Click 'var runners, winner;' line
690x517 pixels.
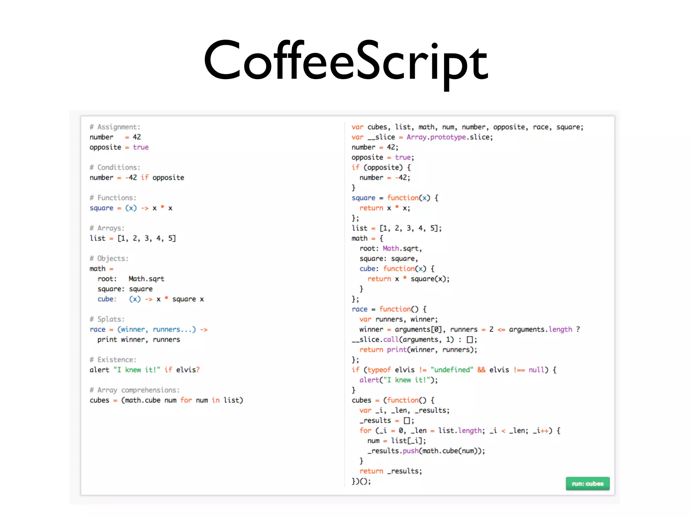tap(399, 319)
